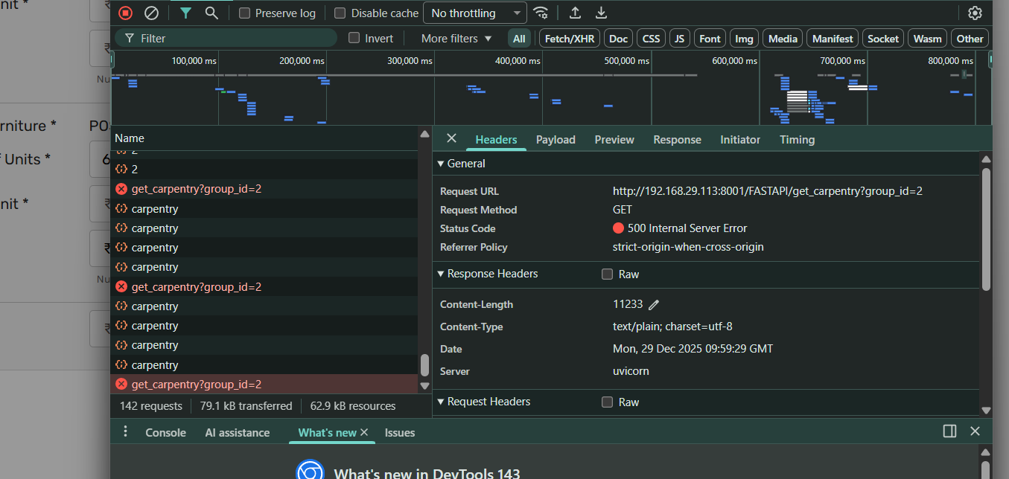Toggle the network filter funnel icon

185,13
